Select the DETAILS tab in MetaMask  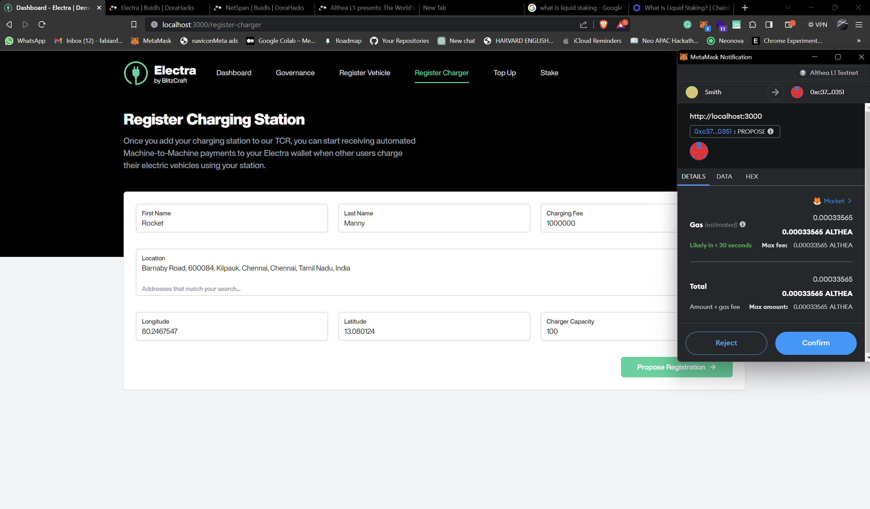[x=693, y=177]
